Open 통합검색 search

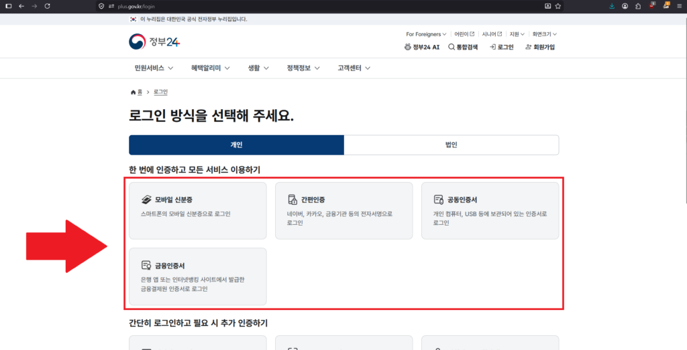(463, 48)
